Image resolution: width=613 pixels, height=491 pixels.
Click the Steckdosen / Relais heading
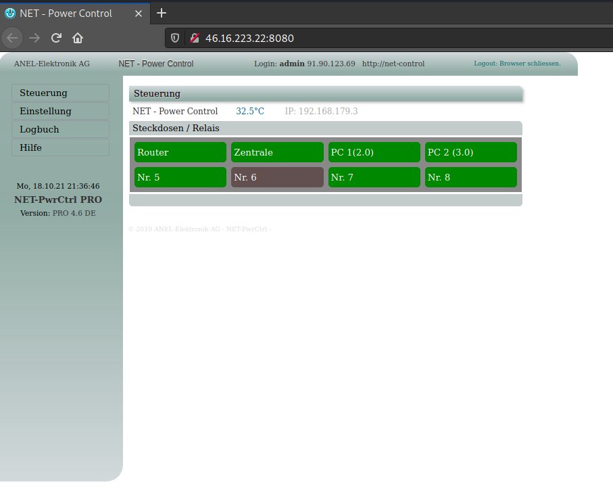click(x=176, y=128)
